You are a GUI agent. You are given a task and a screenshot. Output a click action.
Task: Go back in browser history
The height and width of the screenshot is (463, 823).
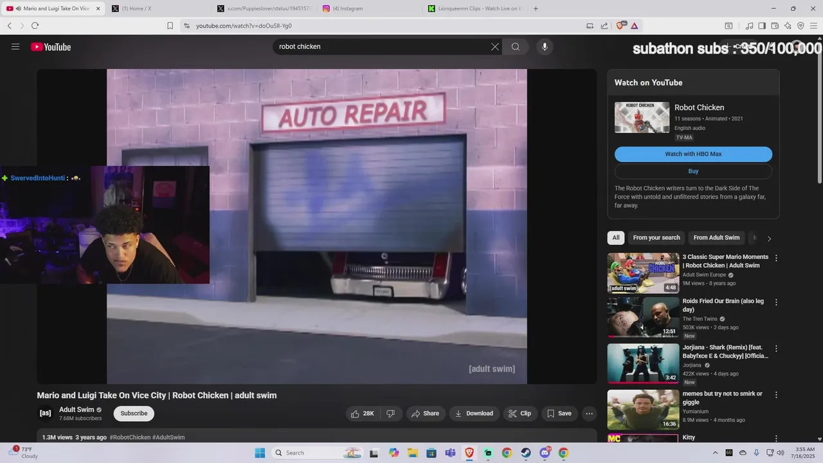(x=10, y=26)
